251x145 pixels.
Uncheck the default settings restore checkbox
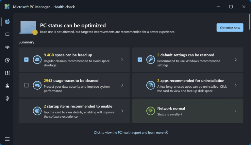tap(140, 60)
